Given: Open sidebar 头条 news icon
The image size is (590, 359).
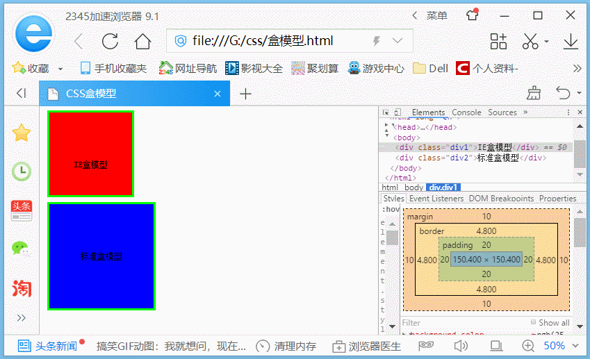Looking at the screenshot, I should click(x=22, y=210).
